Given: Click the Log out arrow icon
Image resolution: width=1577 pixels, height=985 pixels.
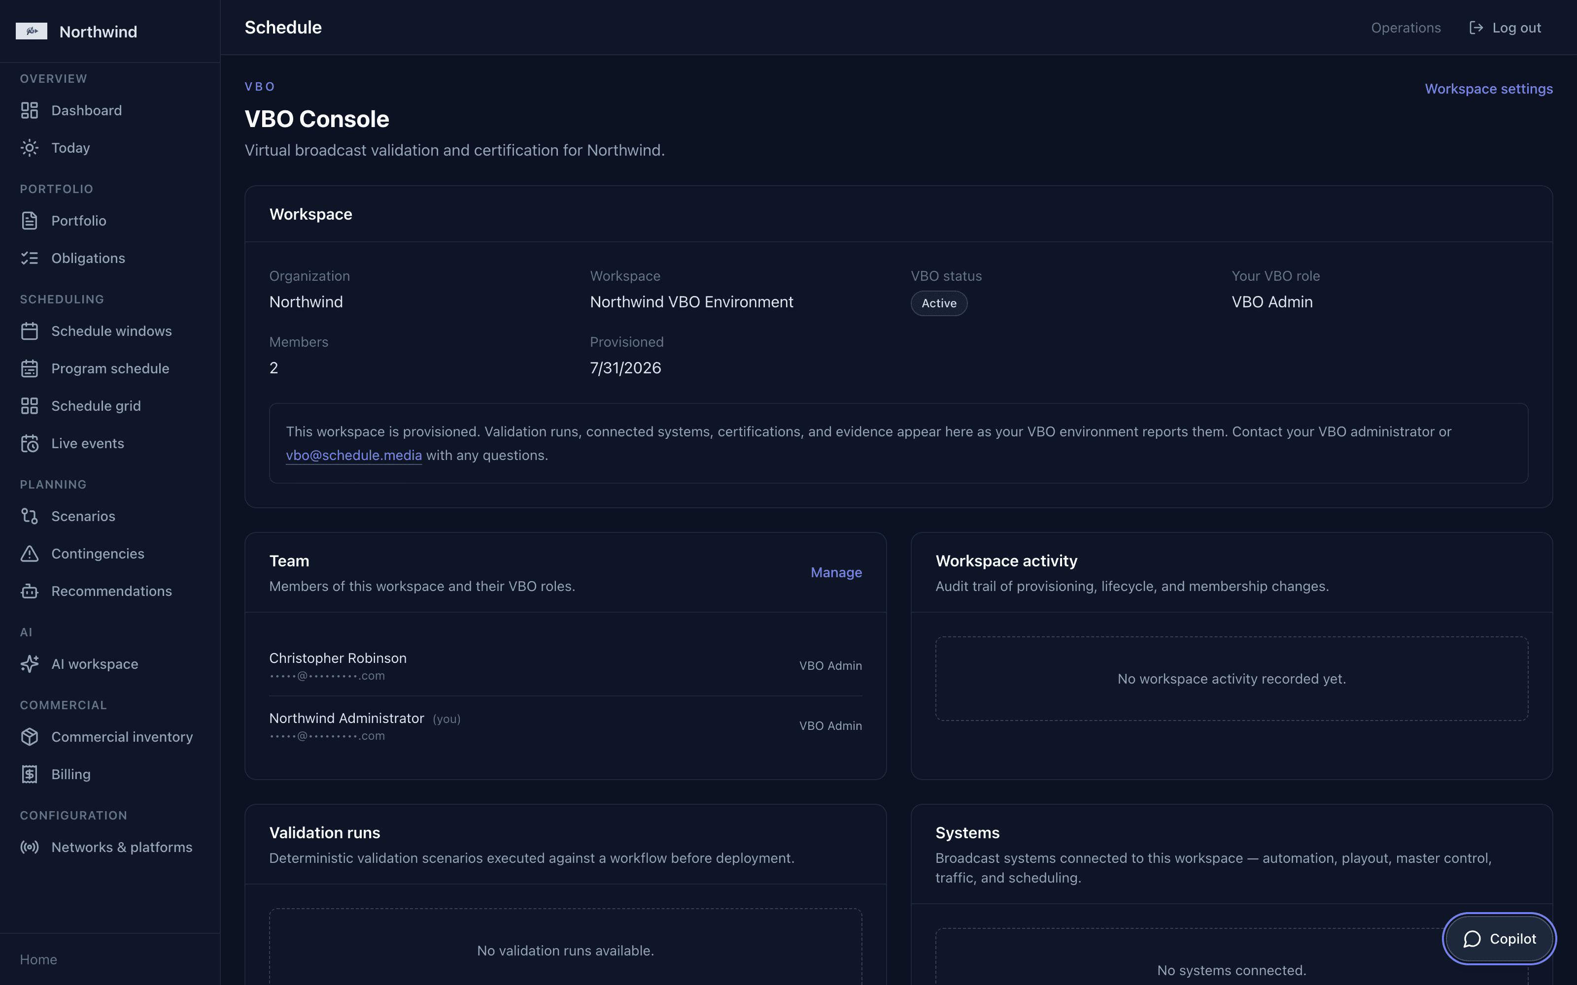Looking at the screenshot, I should pyautogui.click(x=1476, y=28).
